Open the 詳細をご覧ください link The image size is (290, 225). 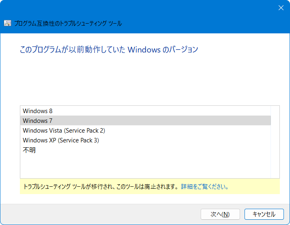(x=205, y=187)
